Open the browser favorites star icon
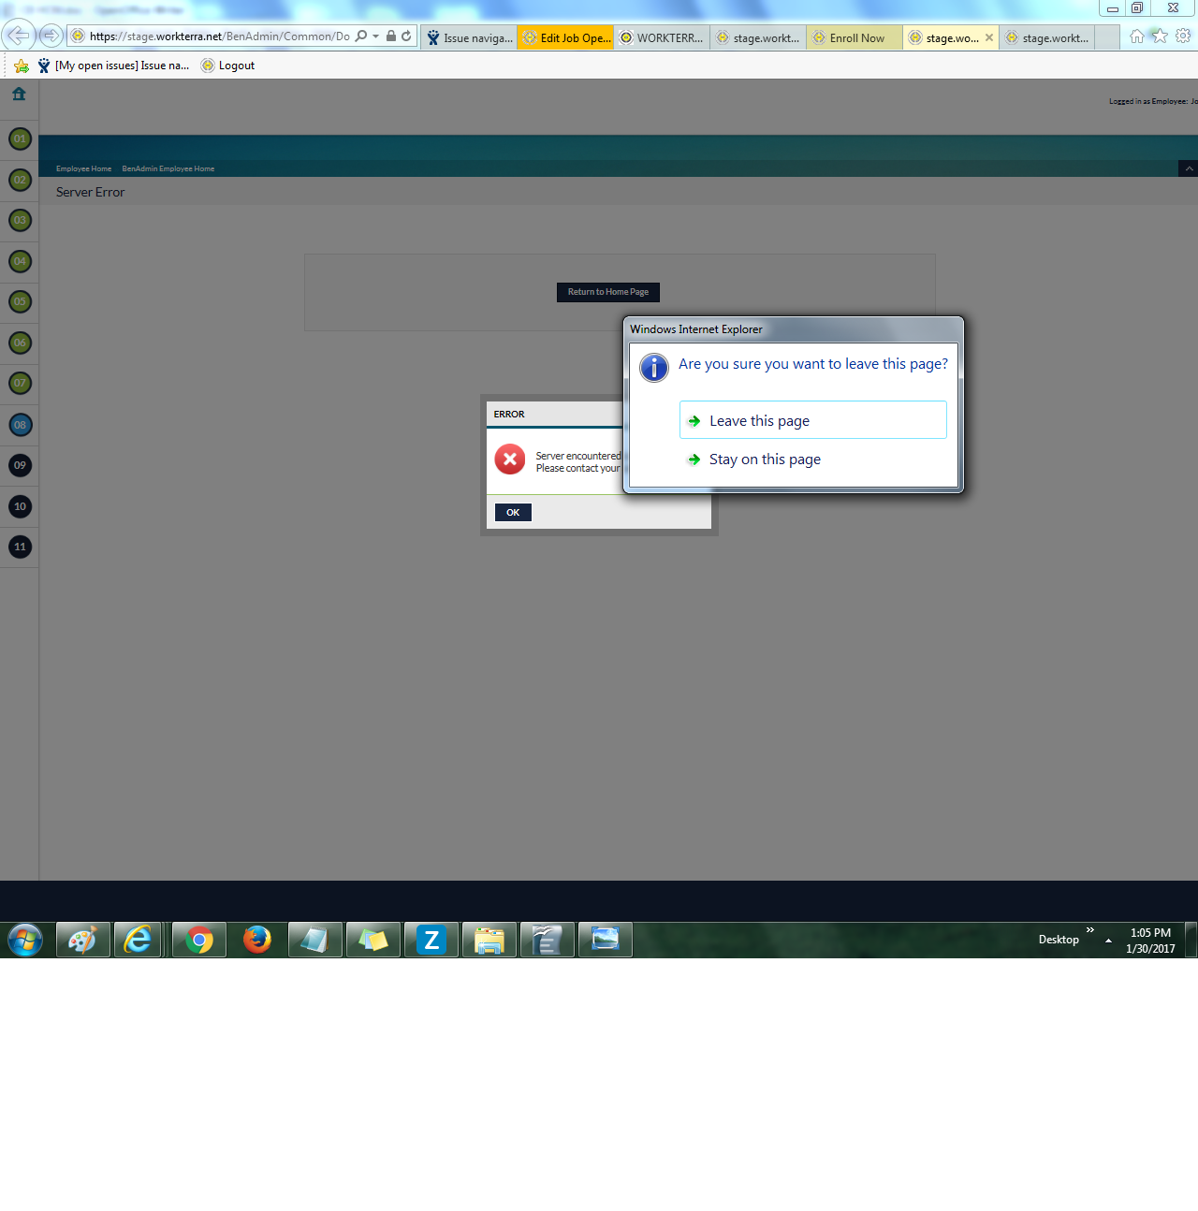This screenshot has width=1198, height=1211. [1160, 36]
